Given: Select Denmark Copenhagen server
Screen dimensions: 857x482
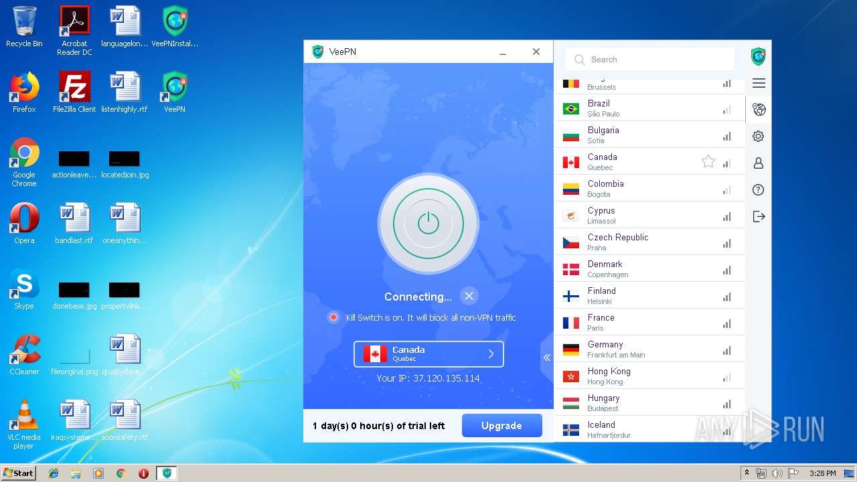Looking at the screenshot, I should pyautogui.click(x=650, y=268).
